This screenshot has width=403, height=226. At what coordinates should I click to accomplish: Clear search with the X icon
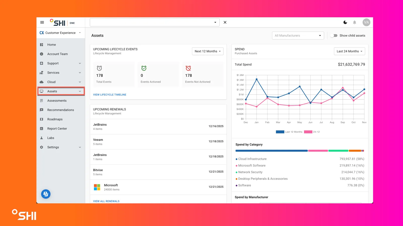(225, 22)
